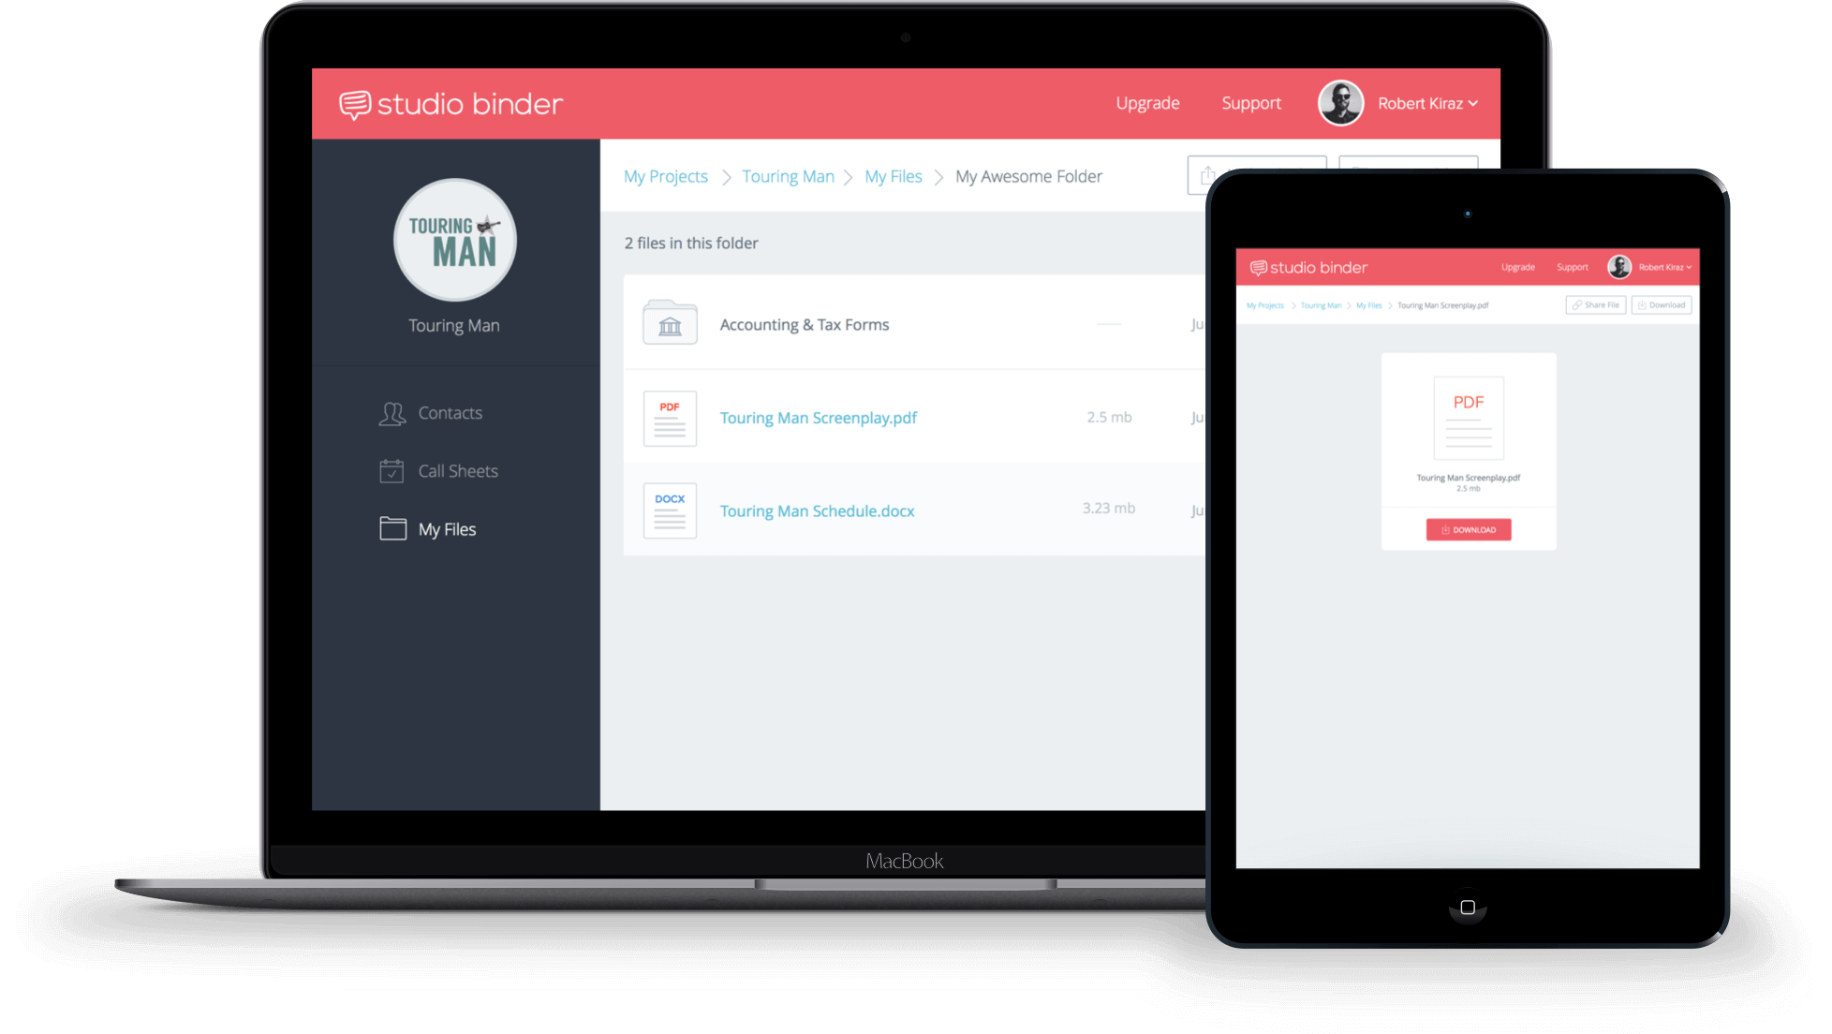Click the Touring Man Screenplay PDF icon
This screenshot has width=1832, height=1034.
click(668, 418)
